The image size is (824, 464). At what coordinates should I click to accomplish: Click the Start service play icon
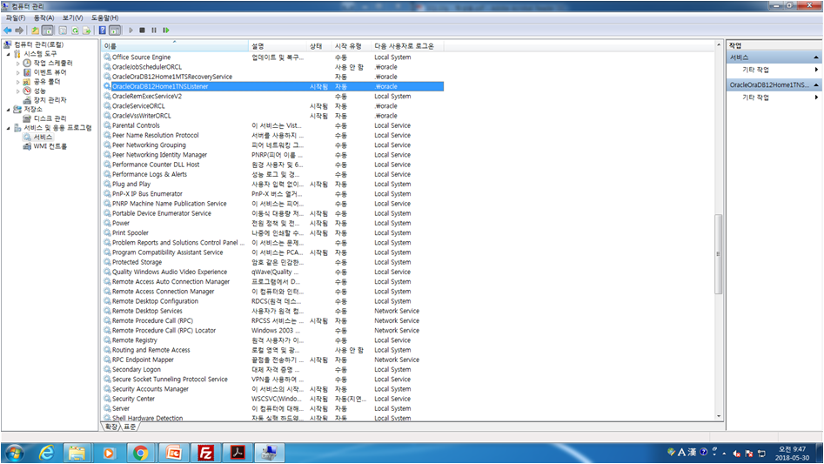click(131, 30)
